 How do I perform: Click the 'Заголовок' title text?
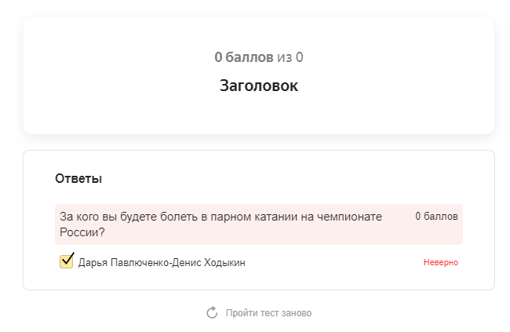[x=259, y=86]
